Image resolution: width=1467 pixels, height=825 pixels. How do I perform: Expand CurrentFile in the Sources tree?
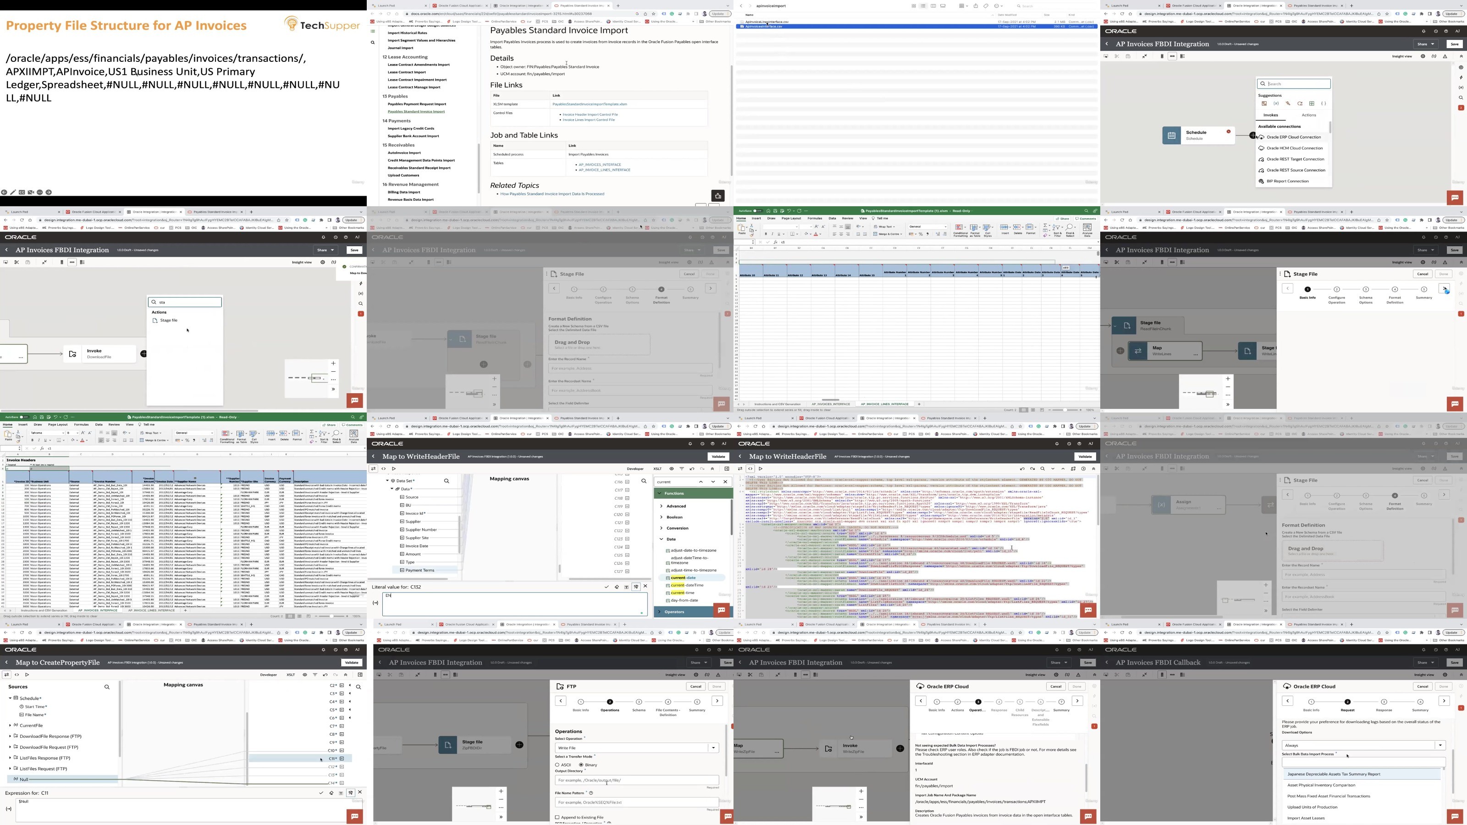click(x=10, y=726)
